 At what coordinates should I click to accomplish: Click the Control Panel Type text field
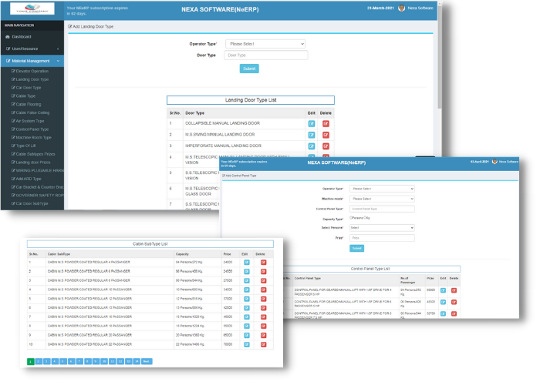tap(382, 209)
